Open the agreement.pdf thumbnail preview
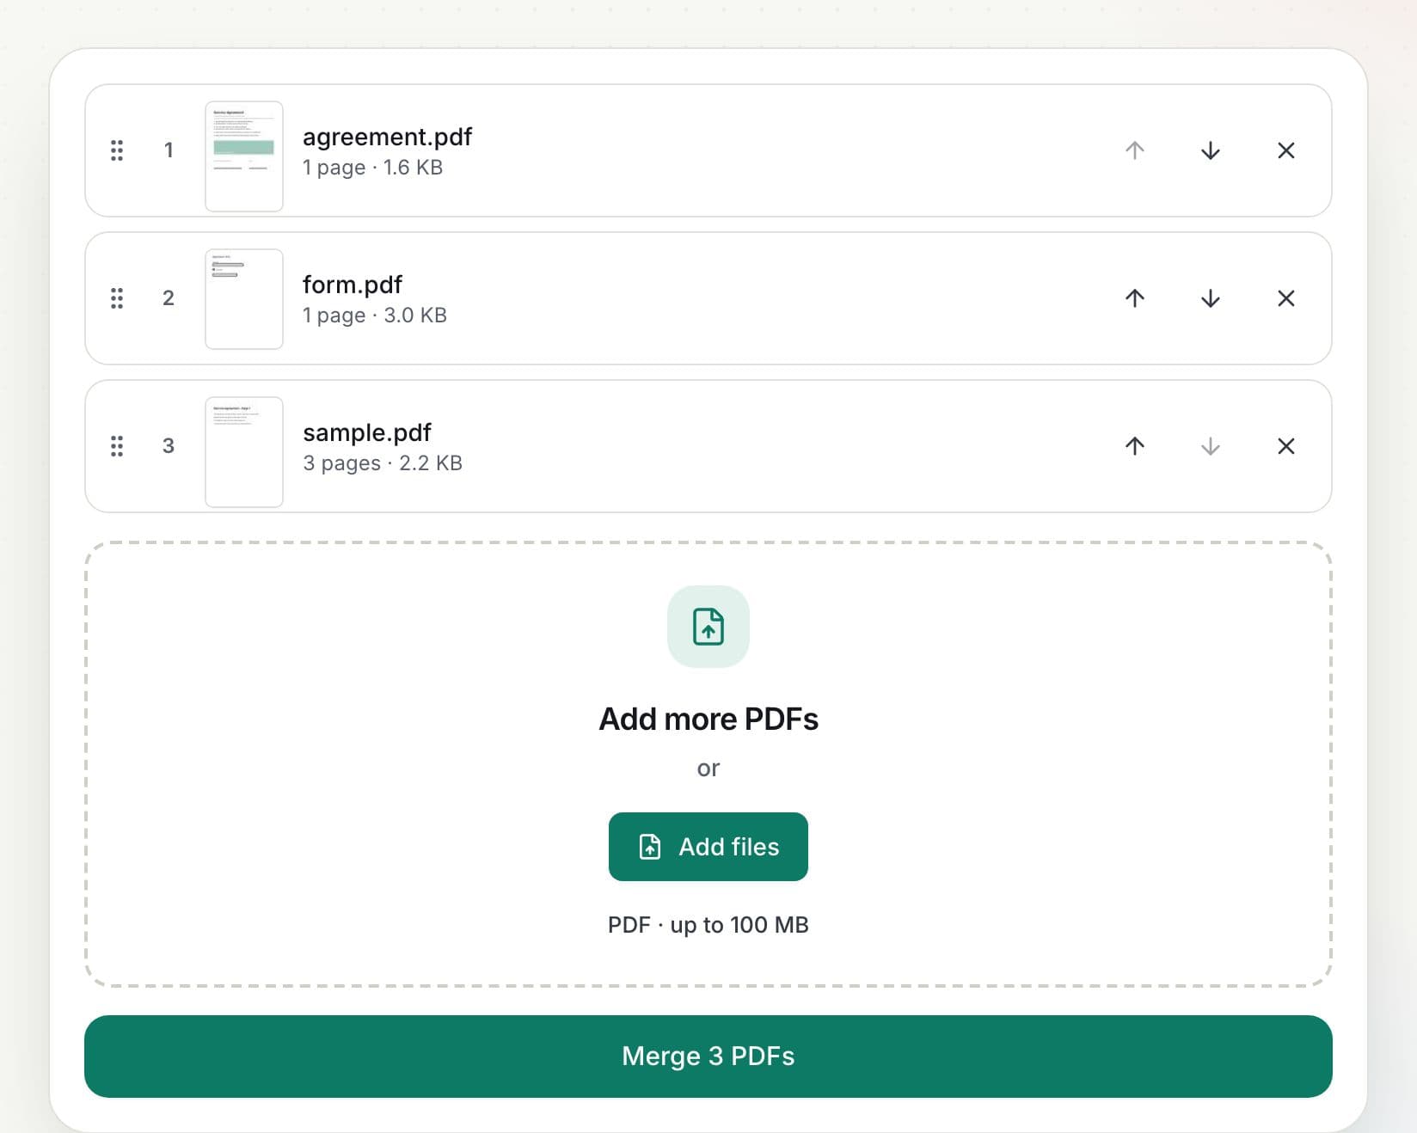The image size is (1417, 1133). click(x=244, y=156)
